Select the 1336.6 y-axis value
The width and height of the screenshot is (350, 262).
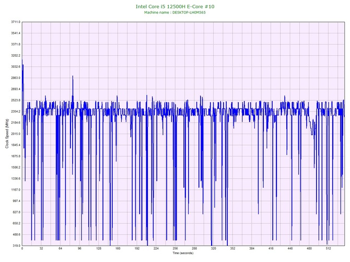coord(16,178)
